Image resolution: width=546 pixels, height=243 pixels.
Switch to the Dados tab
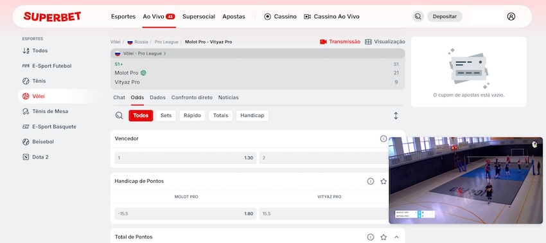tap(158, 98)
